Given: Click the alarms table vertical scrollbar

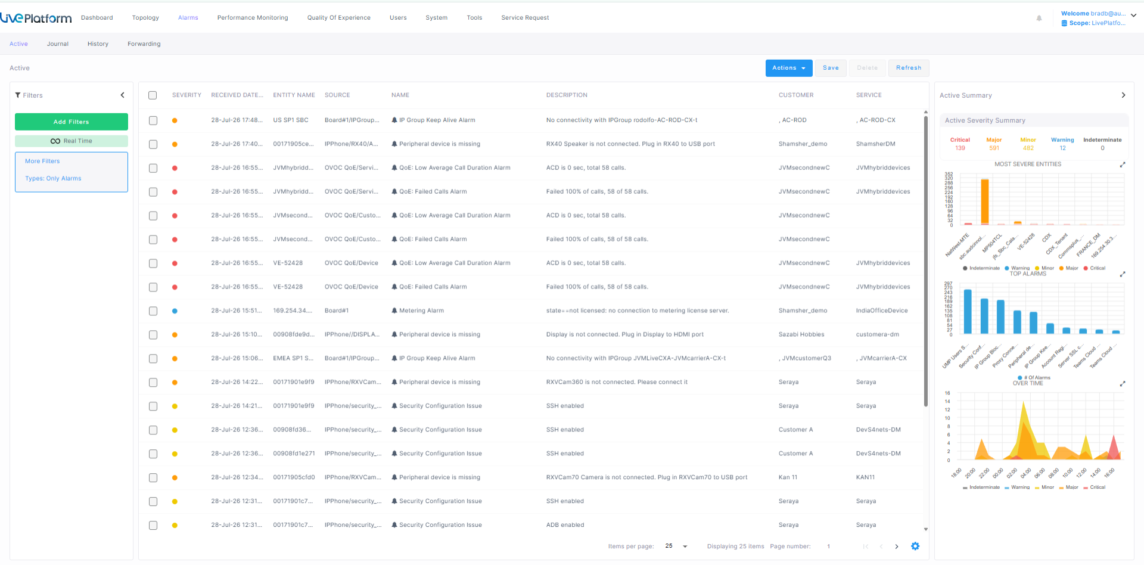Looking at the screenshot, I should point(926,261).
